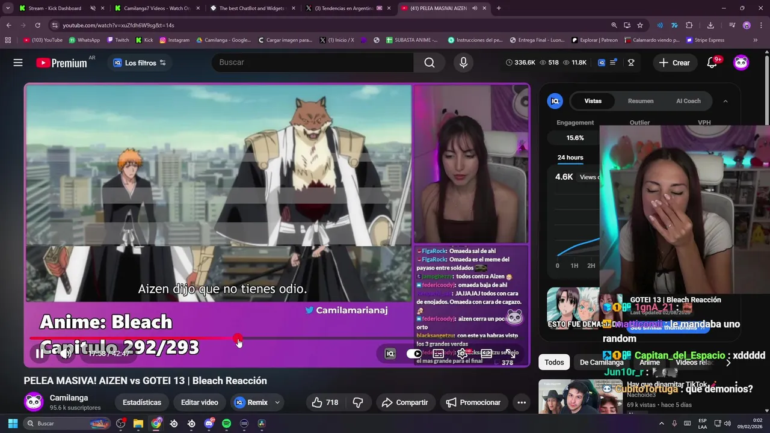The image size is (770, 433).
Task: Toggle subtitles closed captions button
Action: click(x=439, y=354)
